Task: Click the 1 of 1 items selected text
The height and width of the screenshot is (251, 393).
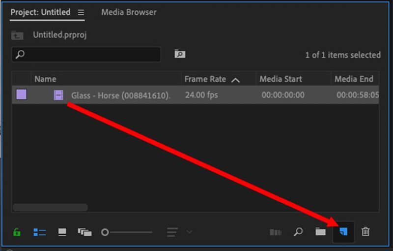Action: (342, 55)
